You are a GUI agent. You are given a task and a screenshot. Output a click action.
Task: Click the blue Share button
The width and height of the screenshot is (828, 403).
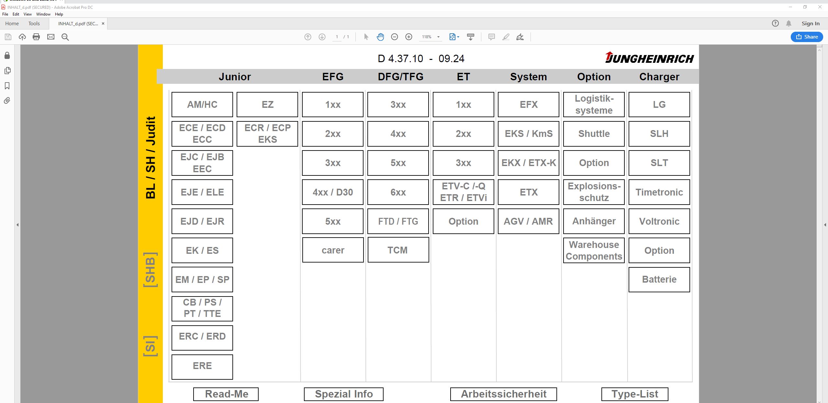(x=807, y=37)
